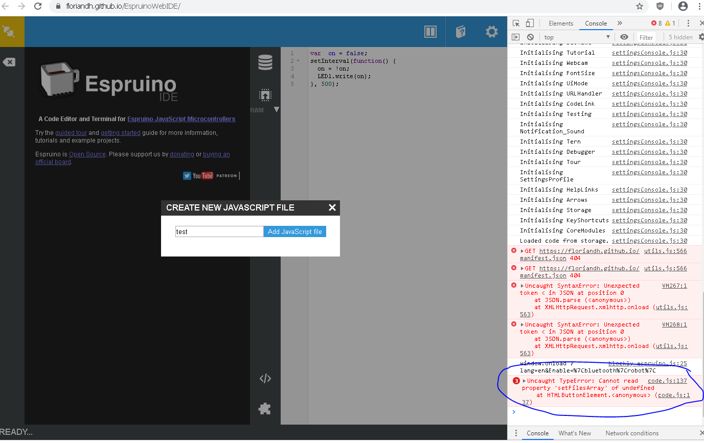Viewport: 704px width, 443px height.
Task: Click the red error count badge
Action: pyautogui.click(x=656, y=23)
